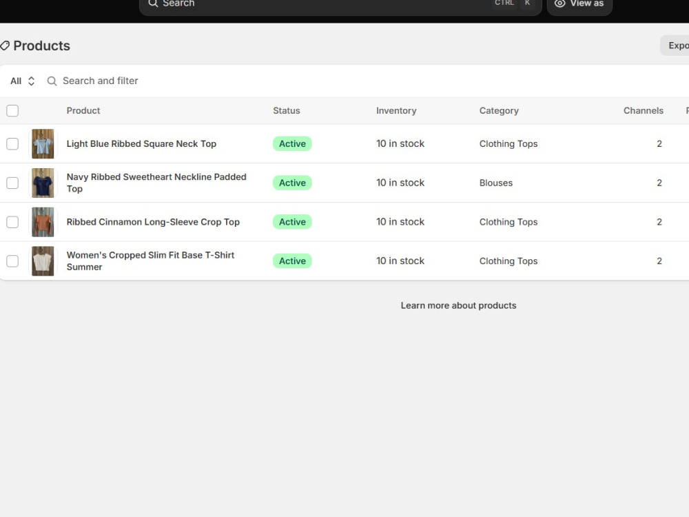Click the search magnifier icon in top bar
This screenshot has width=689, height=517.
[153, 3]
